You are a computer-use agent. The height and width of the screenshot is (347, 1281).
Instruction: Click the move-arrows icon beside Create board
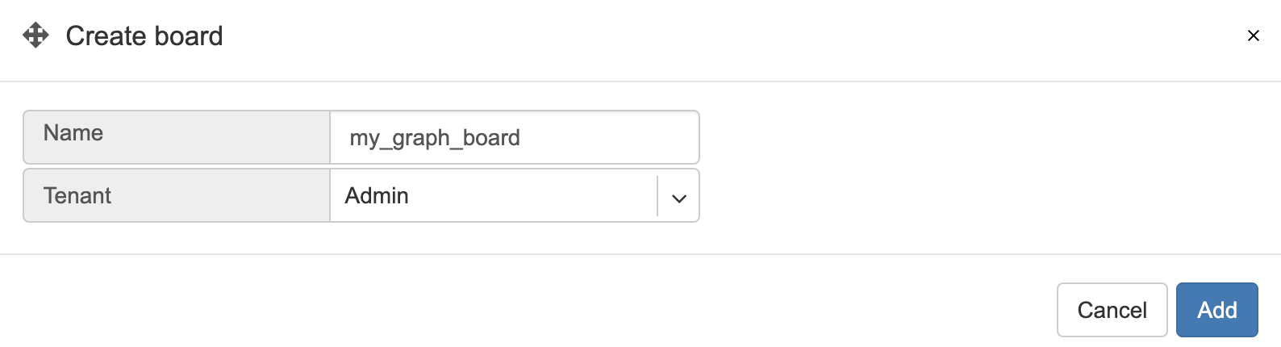pyautogui.click(x=35, y=36)
